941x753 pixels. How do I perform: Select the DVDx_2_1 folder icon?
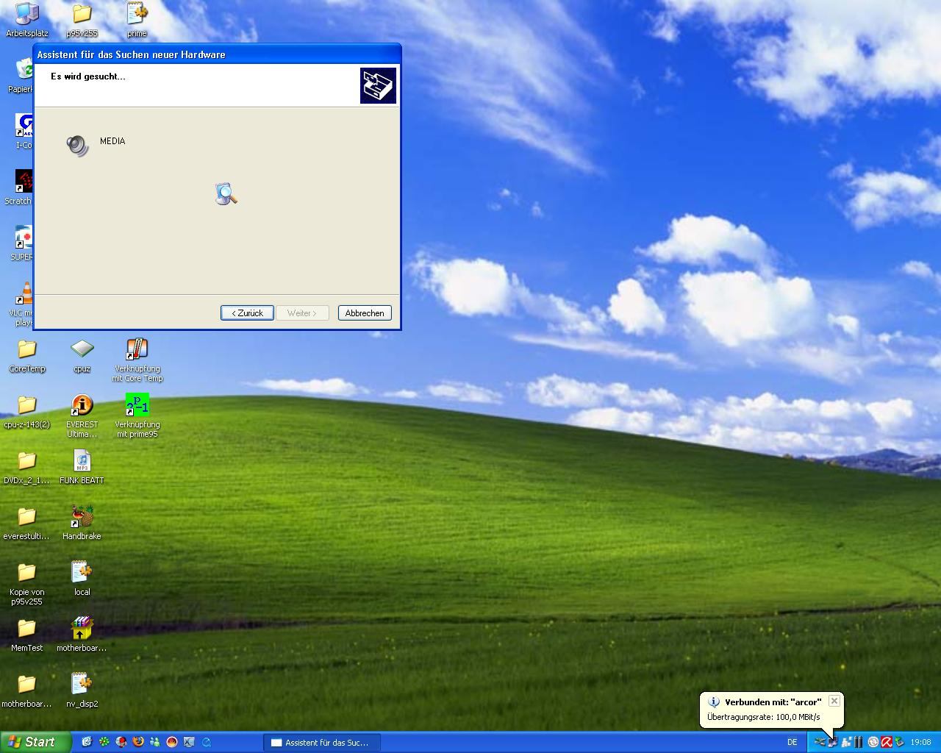pyautogui.click(x=27, y=468)
